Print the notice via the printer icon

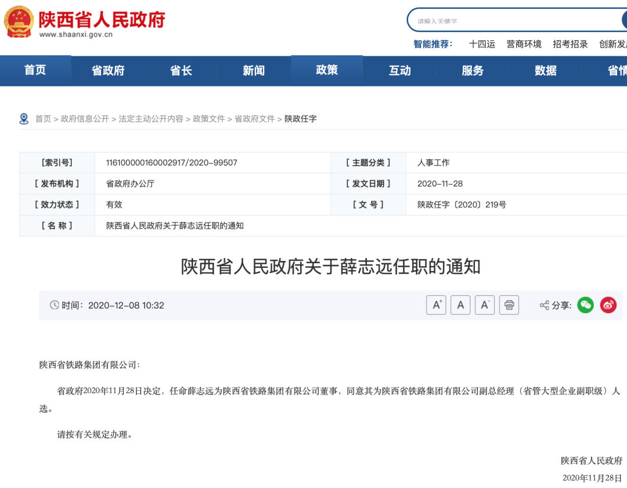click(509, 304)
